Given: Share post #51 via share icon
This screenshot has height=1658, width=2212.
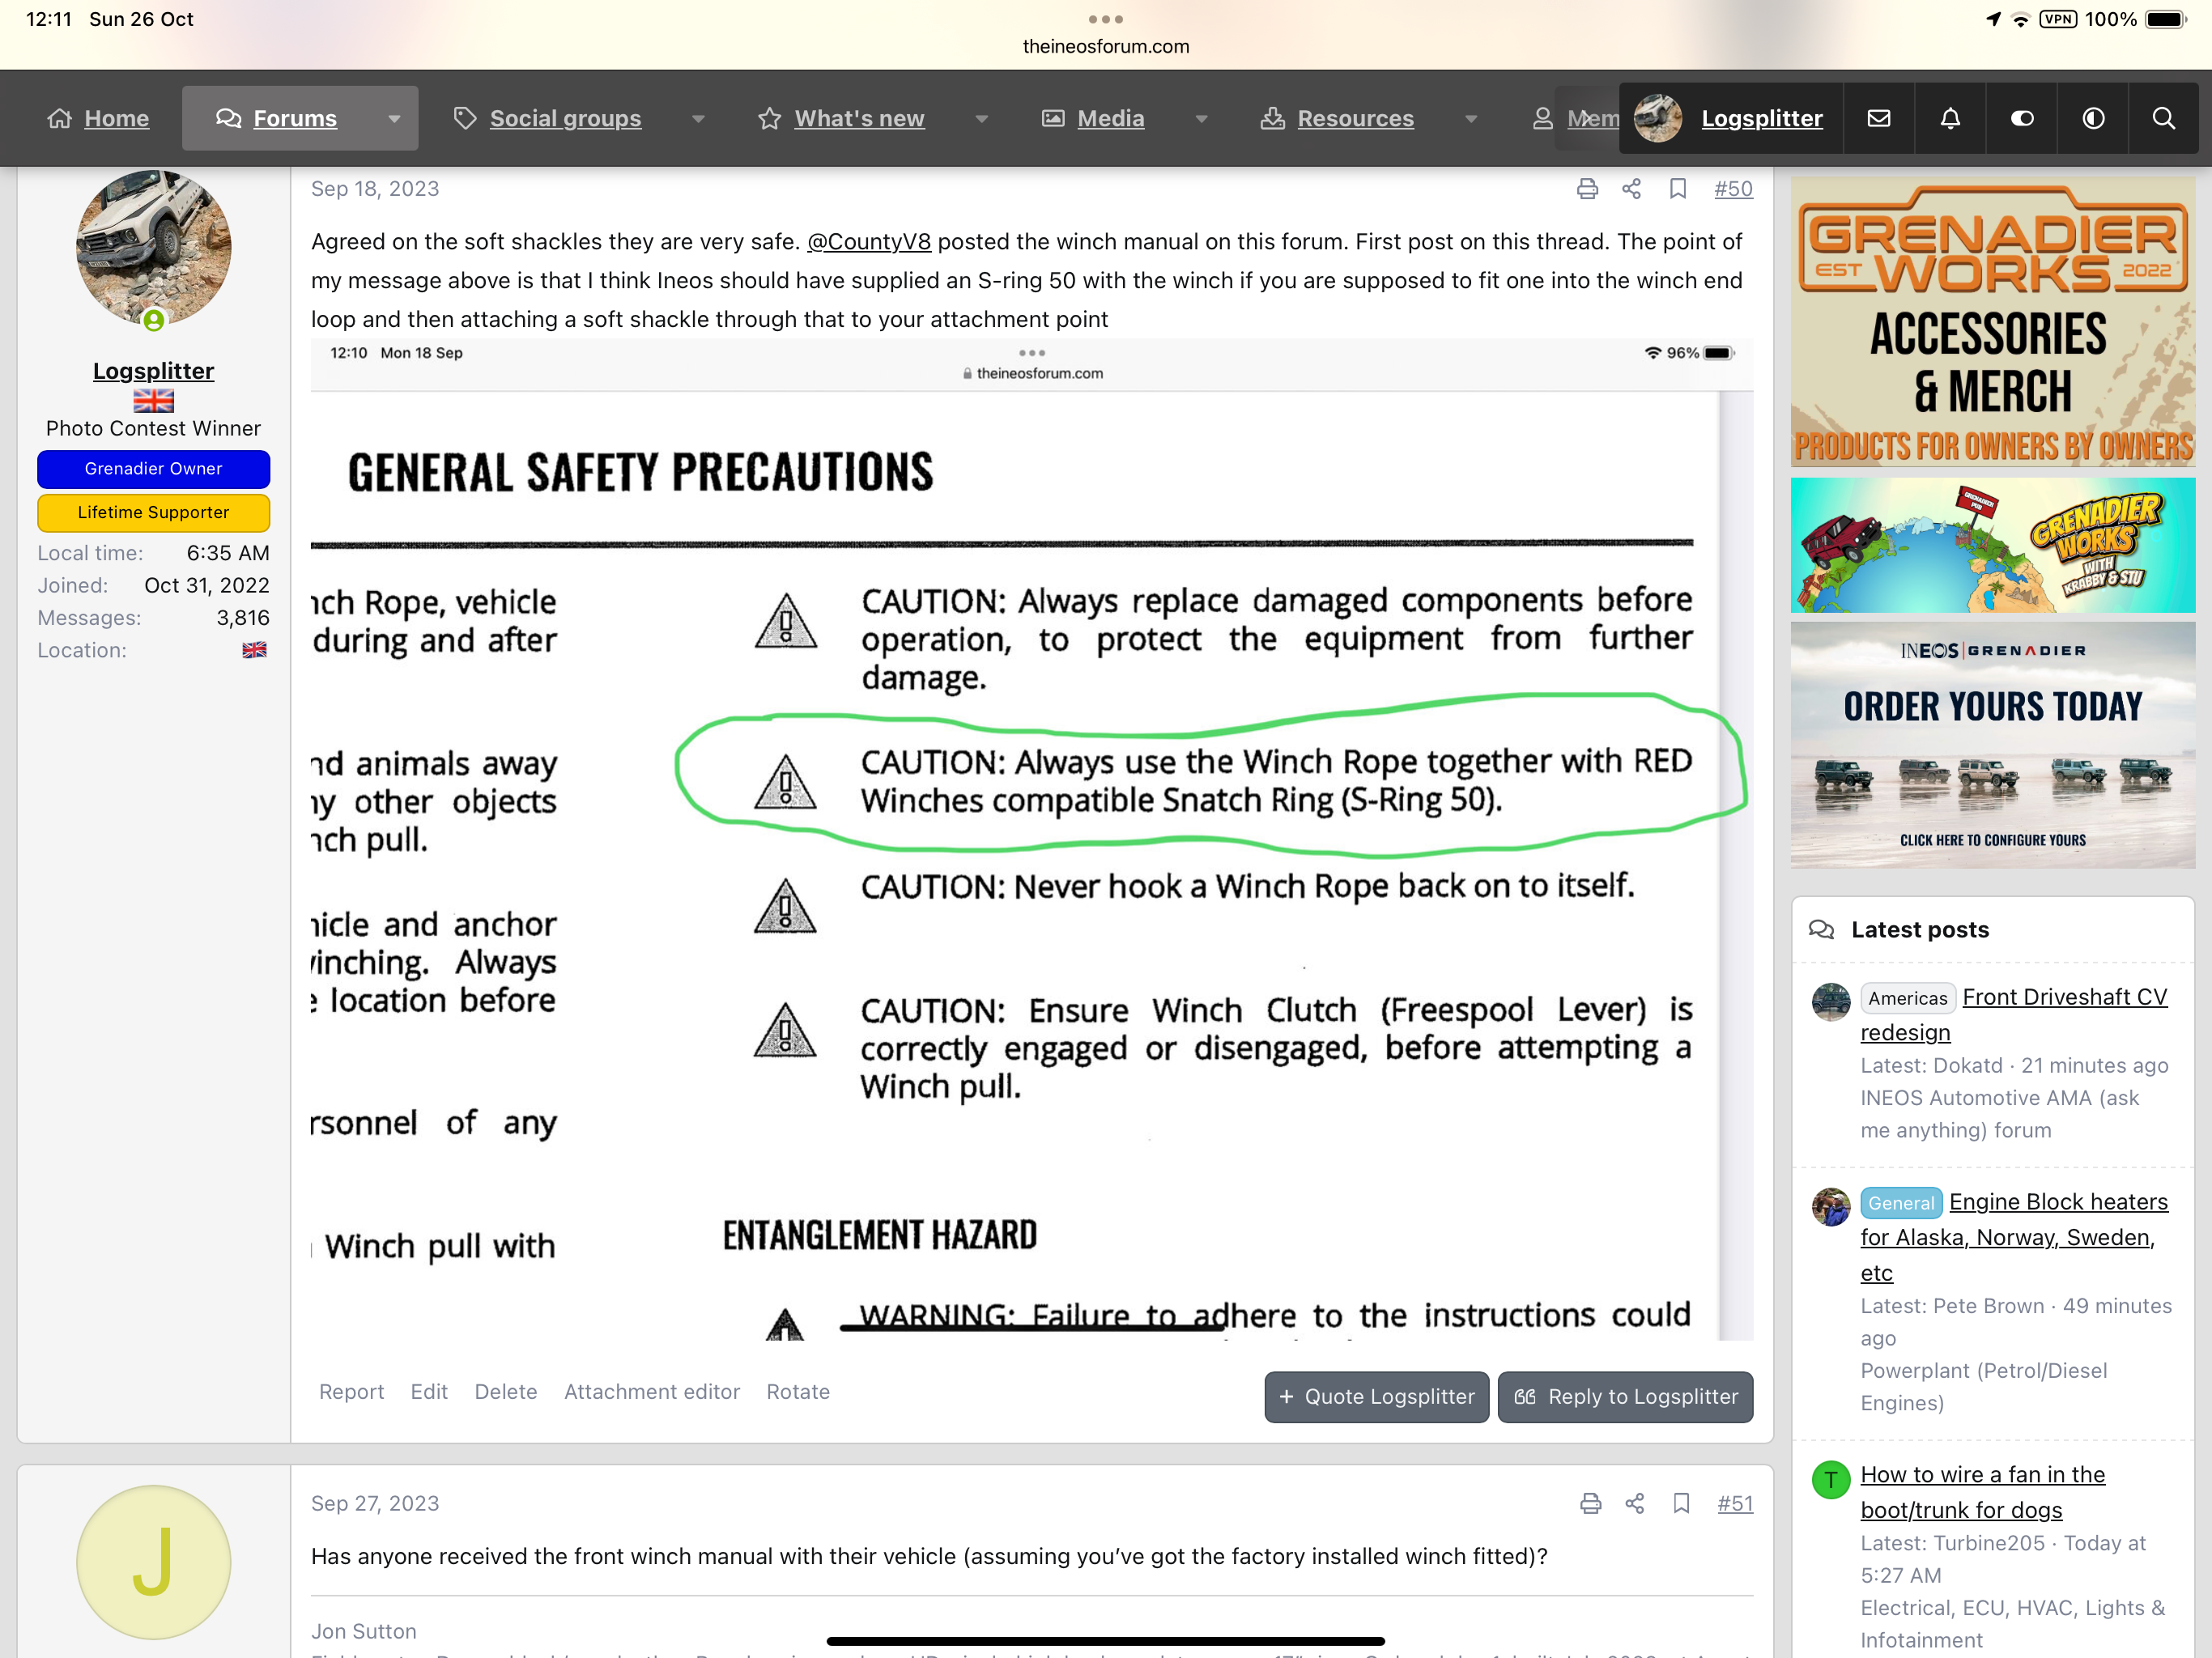Looking at the screenshot, I should 1634,1503.
